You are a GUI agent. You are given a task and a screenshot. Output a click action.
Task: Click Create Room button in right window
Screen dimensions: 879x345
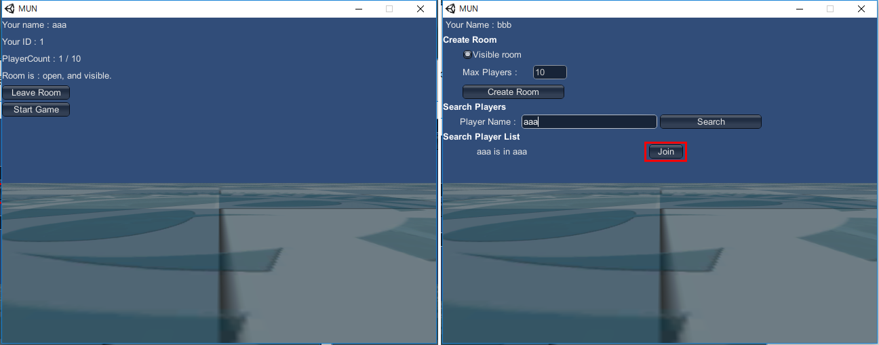pyautogui.click(x=513, y=92)
